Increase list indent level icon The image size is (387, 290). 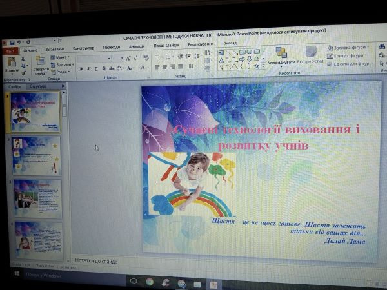click(188, 56)
